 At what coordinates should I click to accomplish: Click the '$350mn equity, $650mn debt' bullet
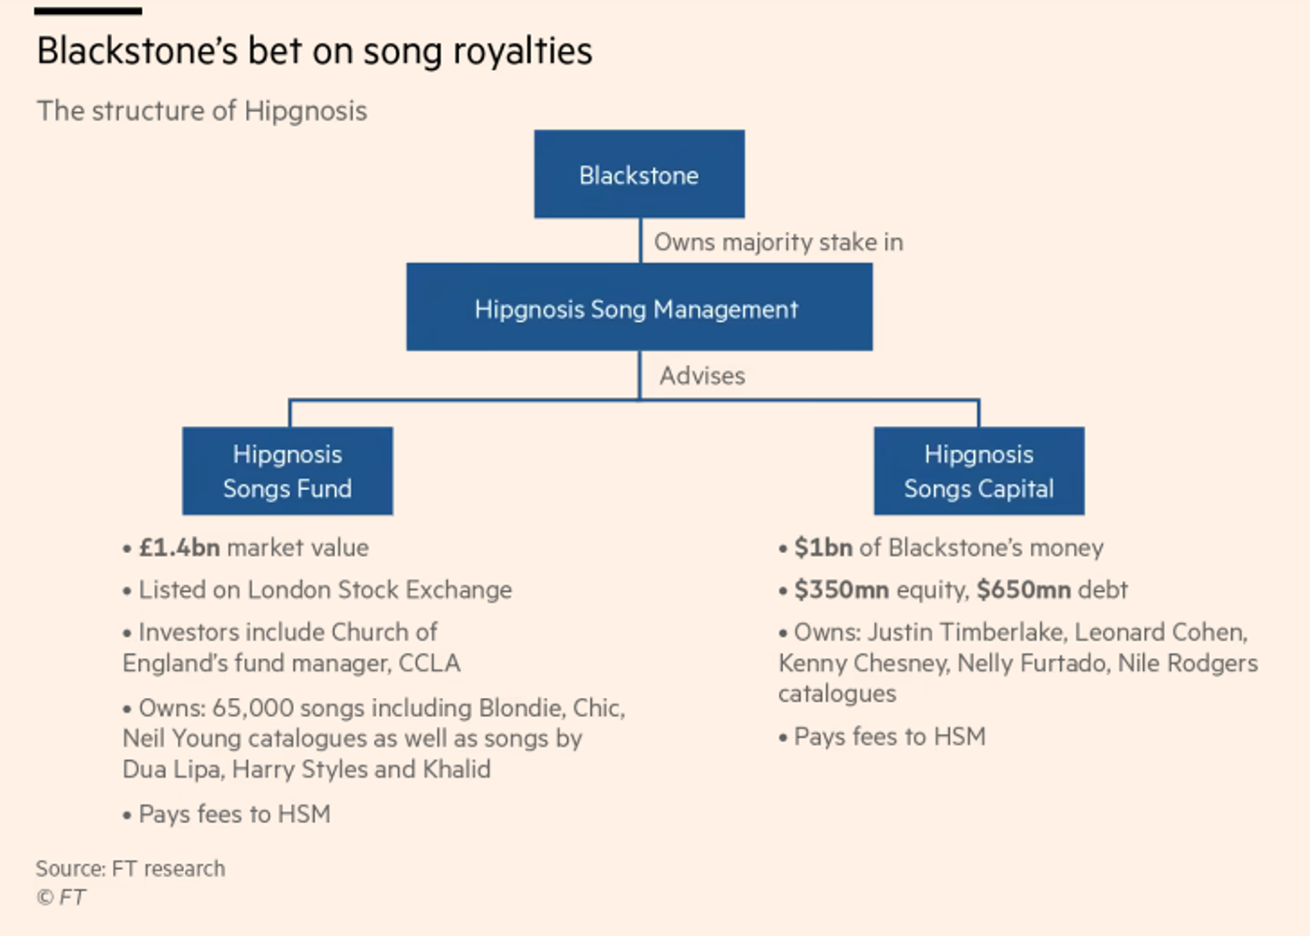[953, 590]
